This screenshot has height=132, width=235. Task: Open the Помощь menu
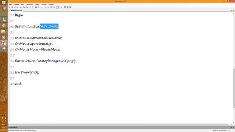[51, 4]
